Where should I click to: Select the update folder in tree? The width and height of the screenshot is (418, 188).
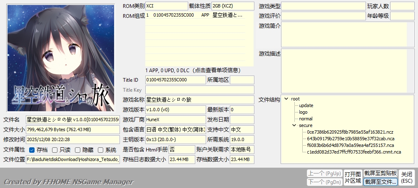(x=306, y=105)
